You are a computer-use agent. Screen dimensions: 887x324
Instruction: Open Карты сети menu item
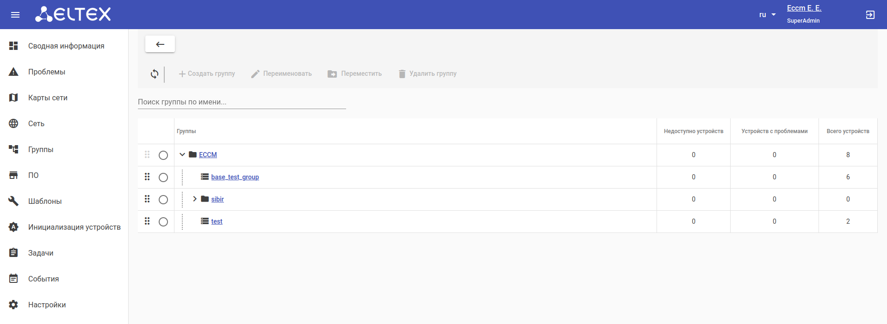[x=64, y=98]
